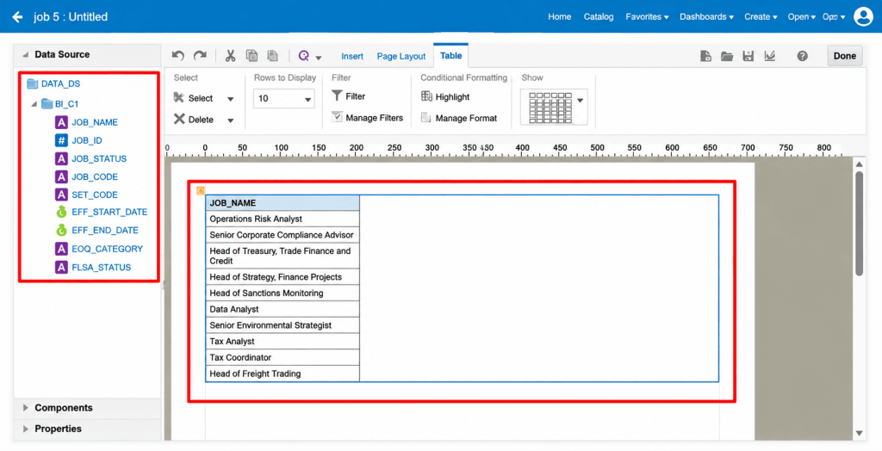Click the New document icon
The width and height of the screenshot is (882, 451).
point(705,56)
